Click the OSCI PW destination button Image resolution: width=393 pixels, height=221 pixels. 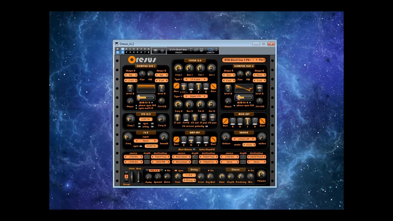[x=161, y=162]
